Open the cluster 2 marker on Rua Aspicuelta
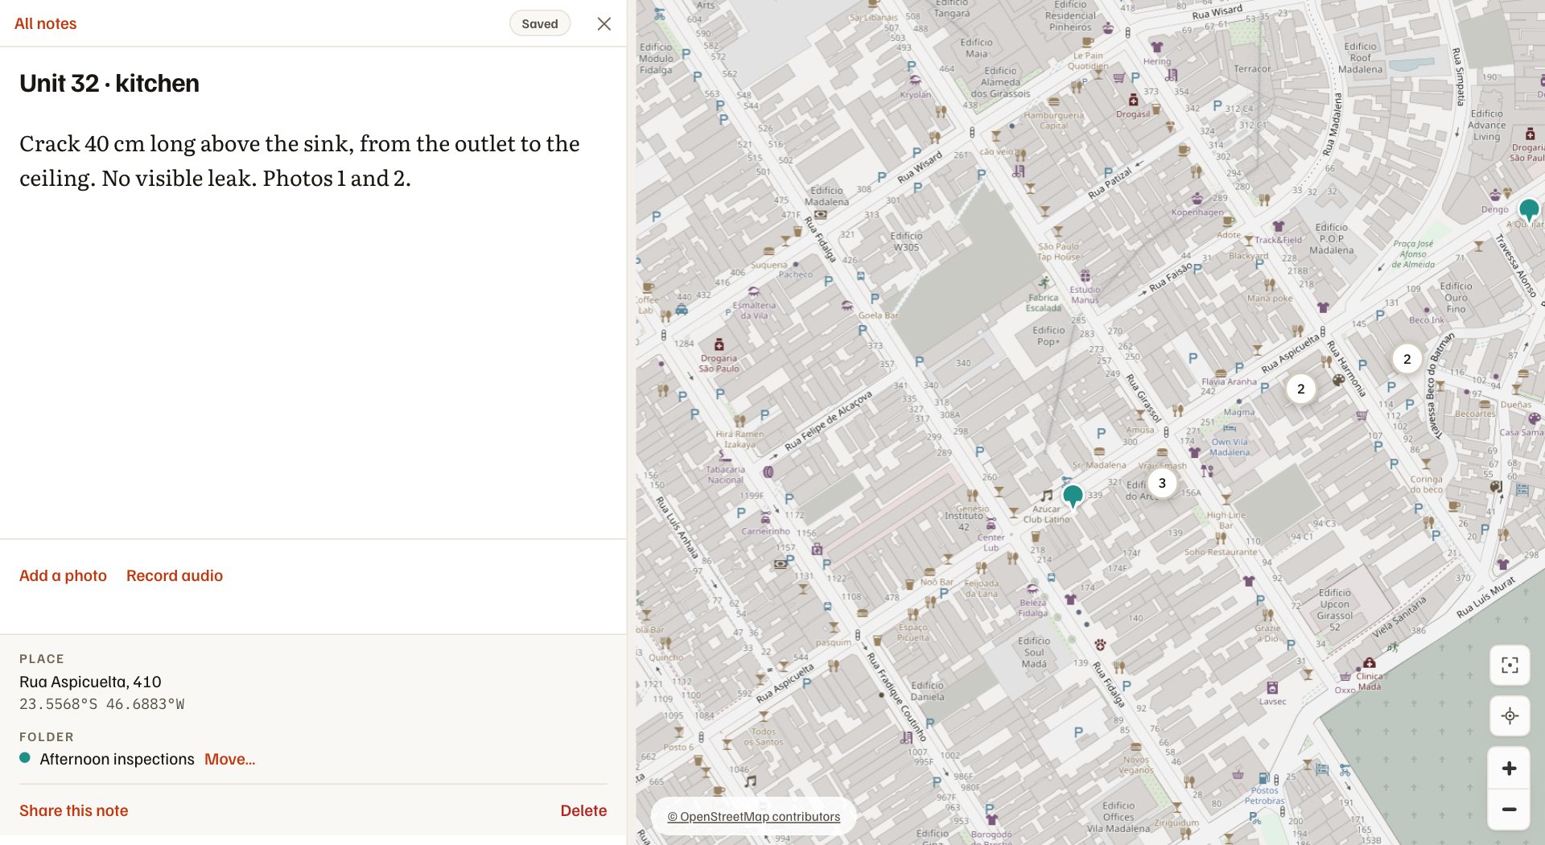Image resolution: width=1545 pixels, height=845 pixels. 1301,389
